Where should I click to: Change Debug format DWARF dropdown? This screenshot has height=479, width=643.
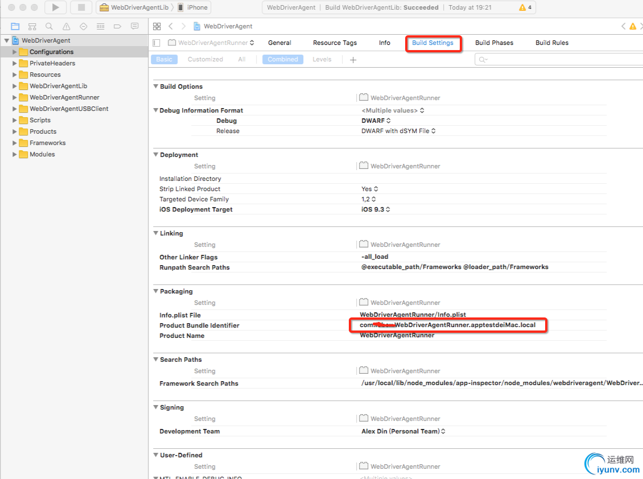pyautogui.click(x=376, y=121)
